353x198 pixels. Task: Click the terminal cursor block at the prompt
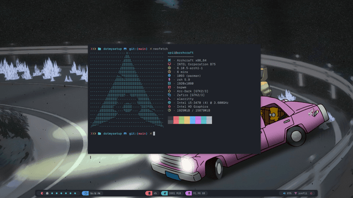[154, 134]
